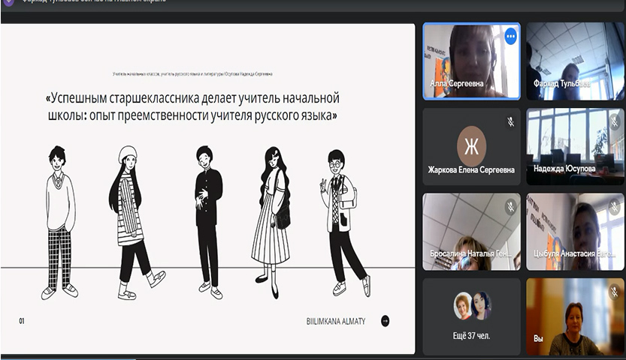
Task: Open more options on Алла Сергеевна tile
Action: click(x=511, y=35)
